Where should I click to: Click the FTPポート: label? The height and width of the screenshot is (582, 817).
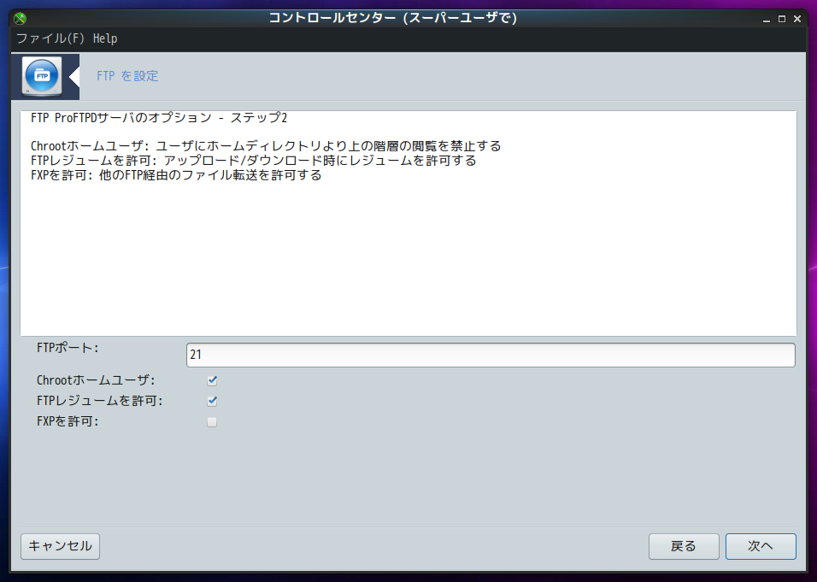coord(68,348)
